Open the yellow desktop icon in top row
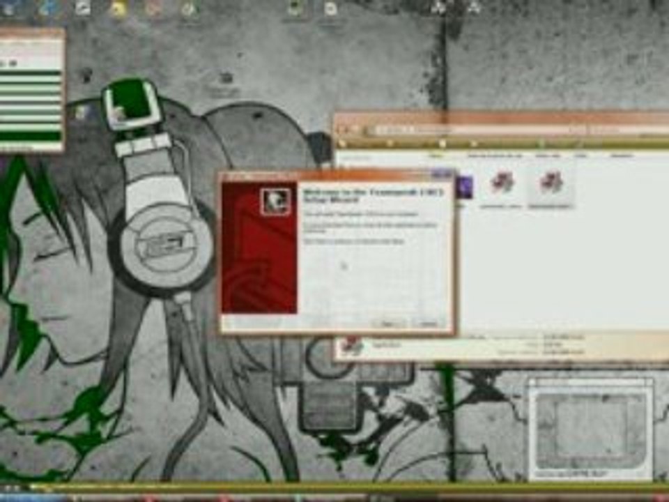669x502 pixels. click(118, 8)
